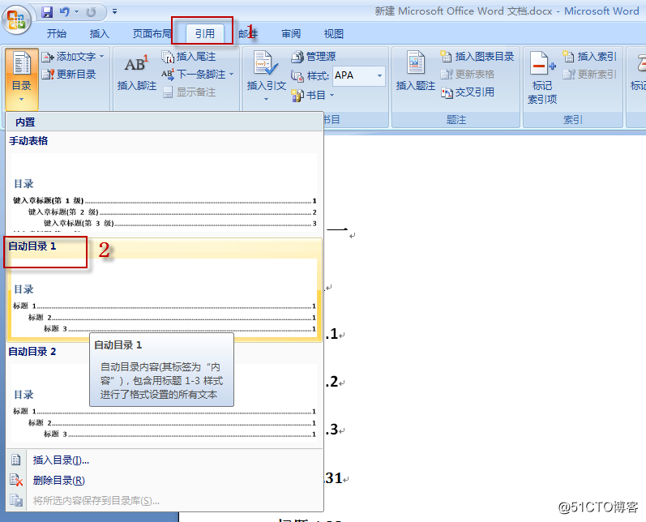Click 插入尾注 button

pos(189,57)
